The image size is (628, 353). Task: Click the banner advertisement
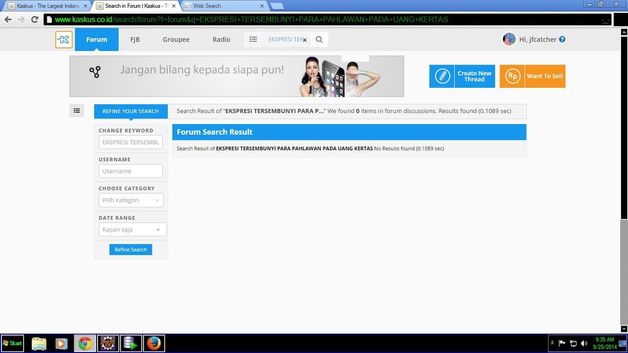pos(236,76)
